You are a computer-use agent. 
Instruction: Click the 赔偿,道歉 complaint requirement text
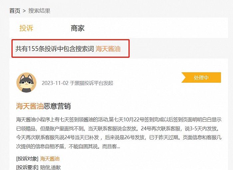click(x=50, y=167)
